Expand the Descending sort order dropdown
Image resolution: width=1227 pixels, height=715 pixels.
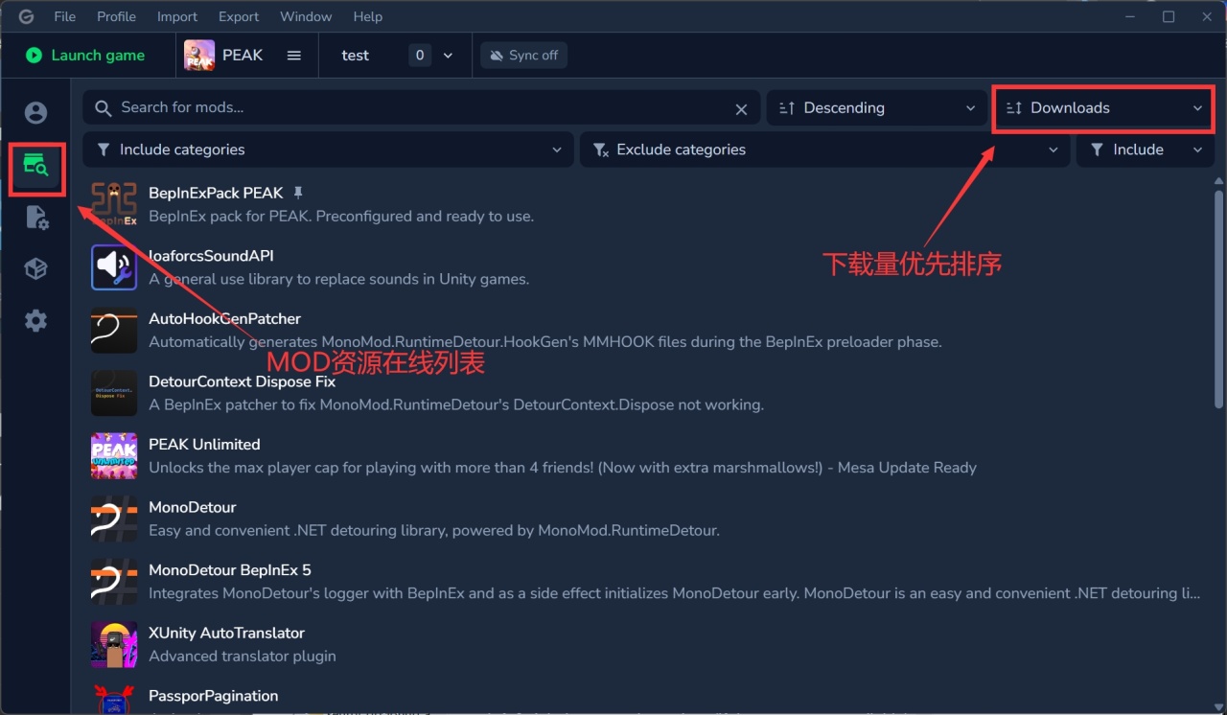click(x=876, y=108)
